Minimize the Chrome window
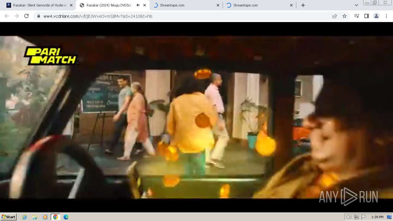This screenshot has width=393, height=221. point(367,3)
